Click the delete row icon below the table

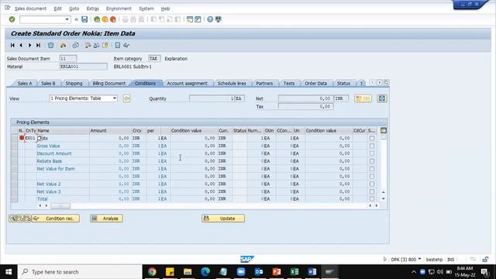[x=27, y=219]
